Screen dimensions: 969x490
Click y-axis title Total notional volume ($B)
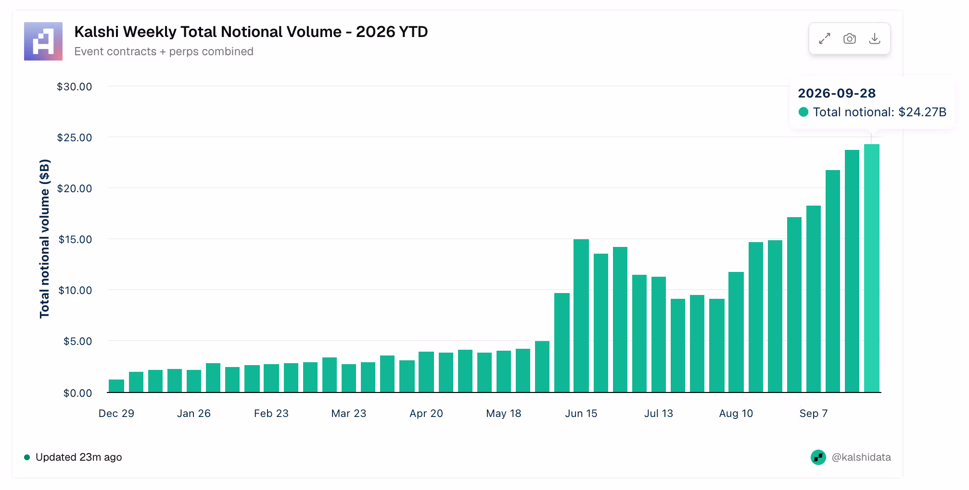point(45,239)
